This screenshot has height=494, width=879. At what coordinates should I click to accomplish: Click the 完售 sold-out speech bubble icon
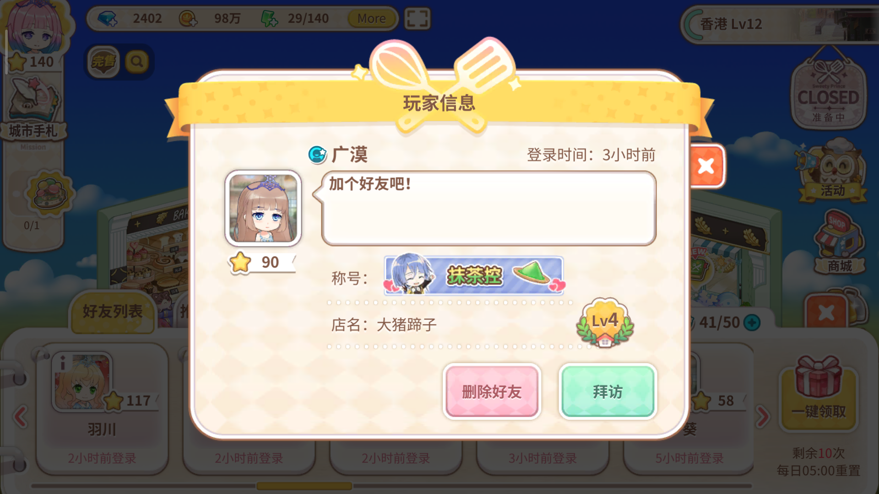(x=103, y=61)
